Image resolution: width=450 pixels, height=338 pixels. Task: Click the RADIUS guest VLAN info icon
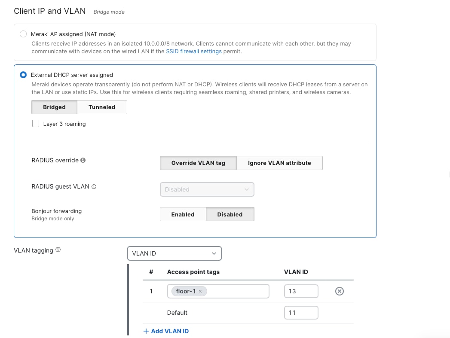coord(94,187)
